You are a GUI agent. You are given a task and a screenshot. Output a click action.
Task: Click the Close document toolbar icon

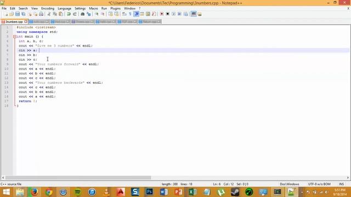[x=30, y=14]
